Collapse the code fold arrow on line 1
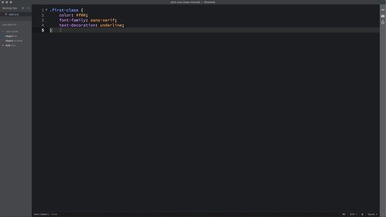This screenshot has height=217, width=386. [46, 10]
